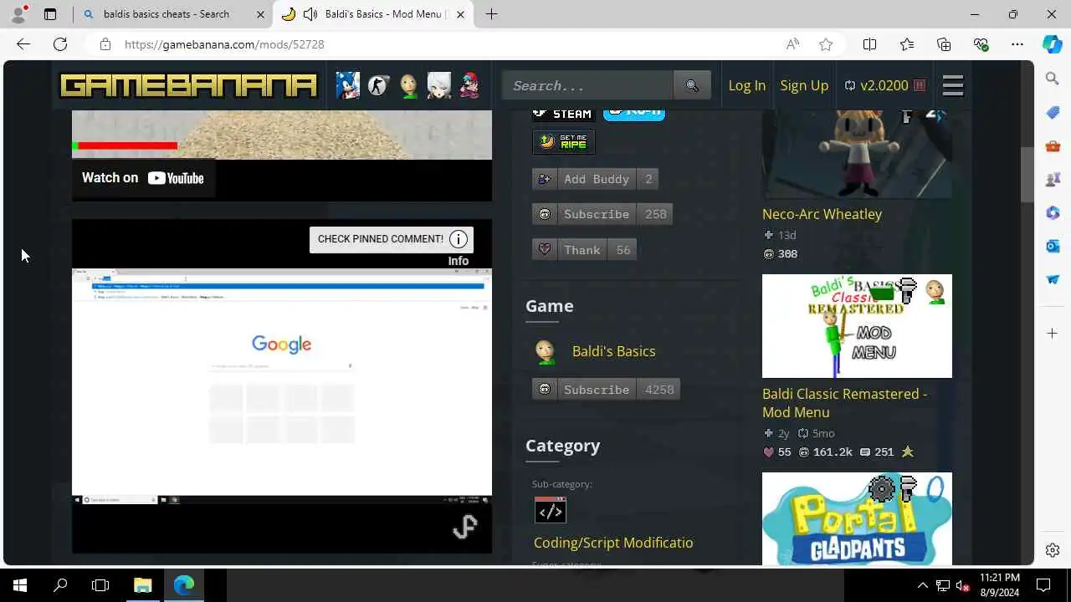Click the Coding/Script Modification category icon

[x=550, y=510]
